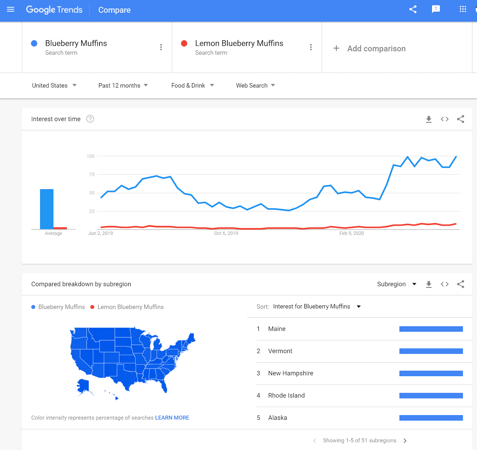
Task: Download the subregion breakdown data
Action: pyautogui.click(x=429, y=284)
